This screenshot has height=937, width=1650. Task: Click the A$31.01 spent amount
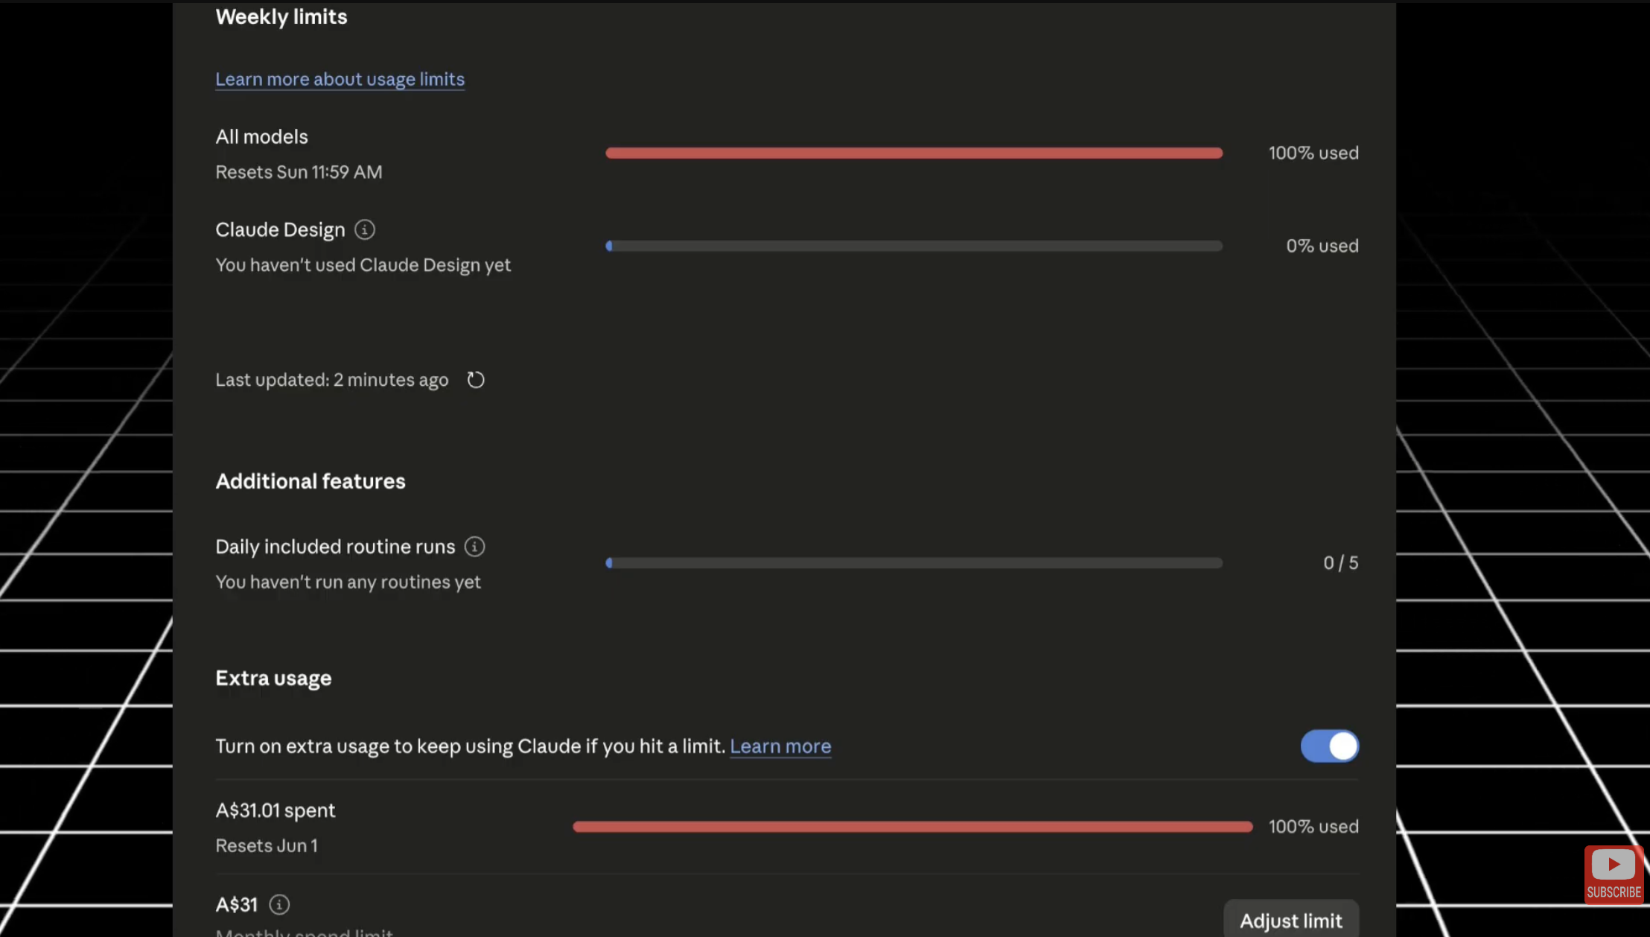[x=275, y=810]
